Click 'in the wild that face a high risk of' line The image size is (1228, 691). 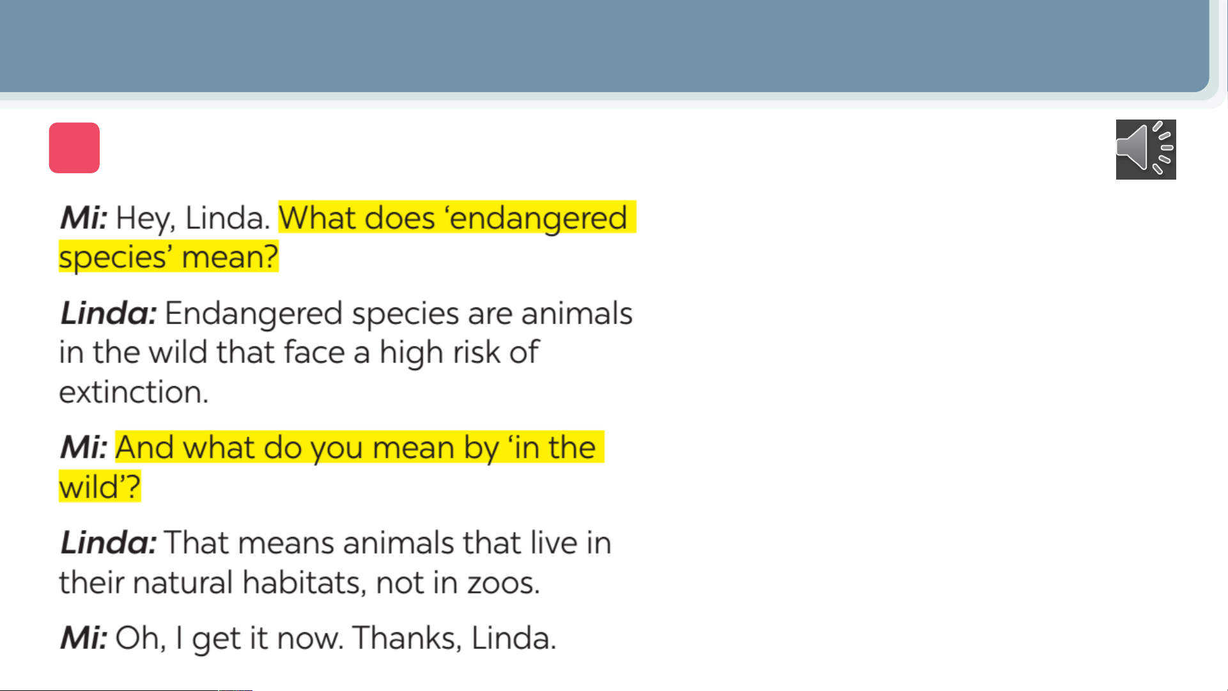tap(299, 353)
